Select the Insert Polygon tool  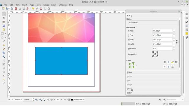point(2,37)
